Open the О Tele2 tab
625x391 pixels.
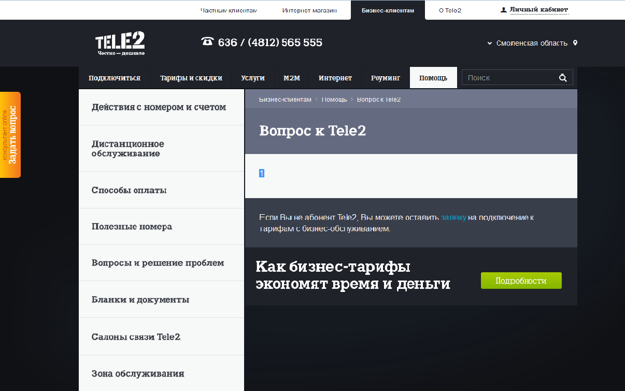pyautogui.click(x=450, y=10)
